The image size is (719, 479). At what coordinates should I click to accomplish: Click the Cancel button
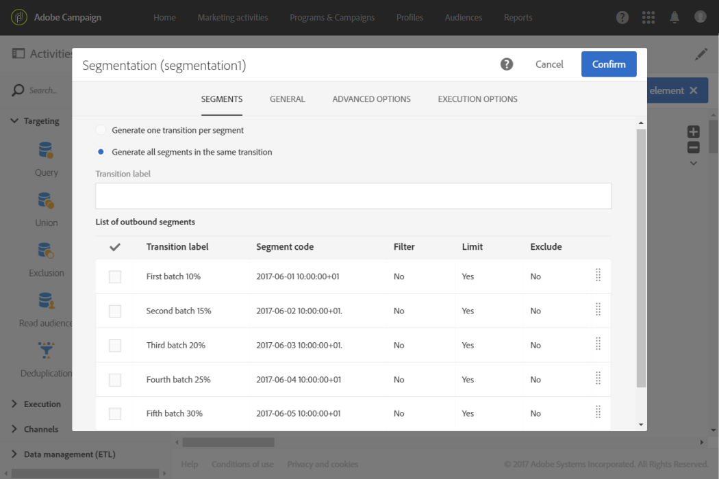[549, 64]
